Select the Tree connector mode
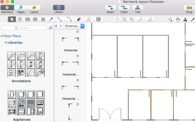This screenshot has width=195, height=122. coord(138,8)
